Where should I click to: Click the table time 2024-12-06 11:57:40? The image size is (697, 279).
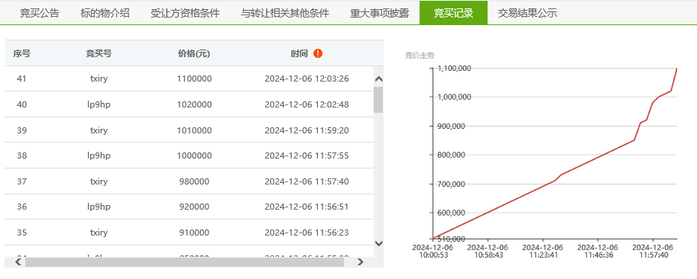[x=306, y=181]
